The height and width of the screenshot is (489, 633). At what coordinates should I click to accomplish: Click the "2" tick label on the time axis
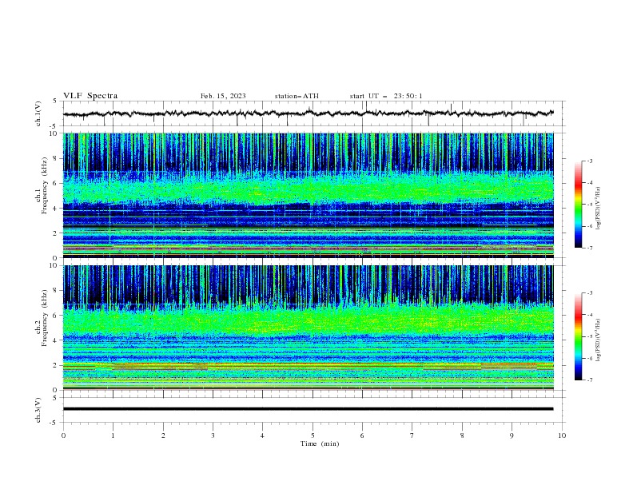pyautogui.click(x=163, y=435)
